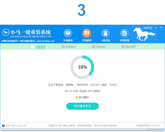Click the 38% circular download progress ring
This screenshot has height=132, width=165.
82,67
